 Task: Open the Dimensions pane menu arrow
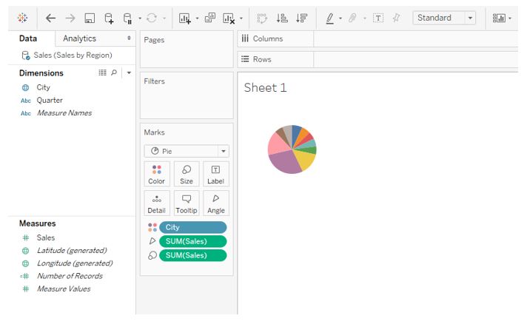coord(129,73)
